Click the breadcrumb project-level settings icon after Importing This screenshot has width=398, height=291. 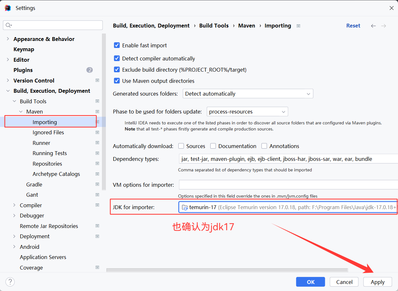coord(298,26)
